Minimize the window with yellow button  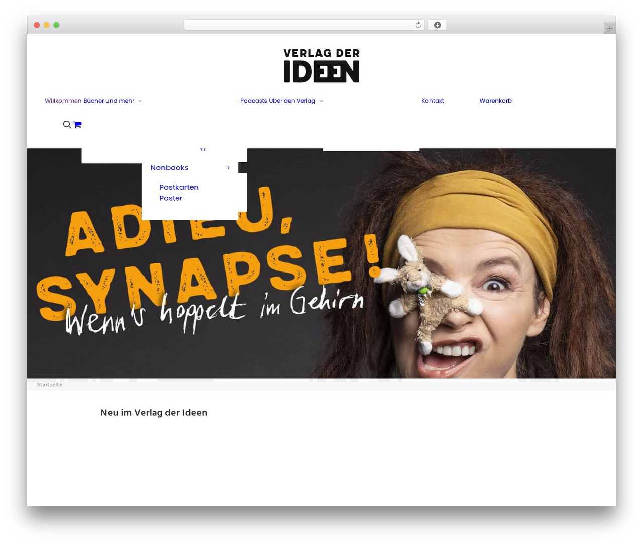pos(47,25)
